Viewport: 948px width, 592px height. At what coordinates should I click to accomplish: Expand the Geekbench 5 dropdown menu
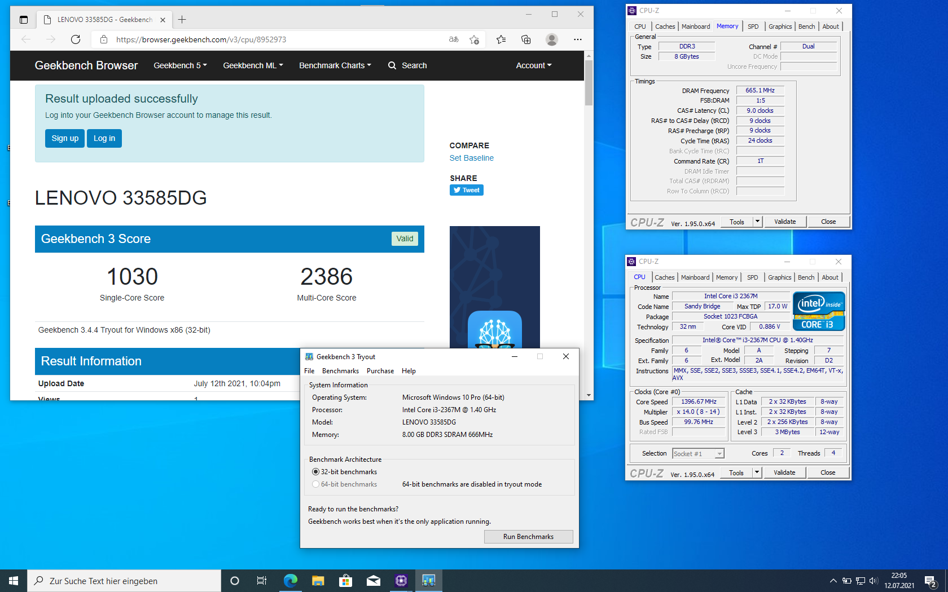click(180, 65)
